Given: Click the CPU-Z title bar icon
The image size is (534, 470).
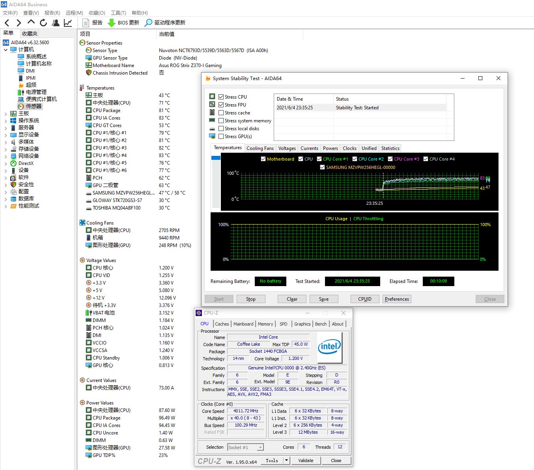Looking at the screenshot, I should 199,313.
